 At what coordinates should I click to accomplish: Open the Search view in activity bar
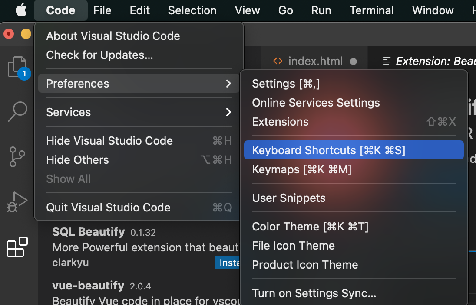click(18, 111)
